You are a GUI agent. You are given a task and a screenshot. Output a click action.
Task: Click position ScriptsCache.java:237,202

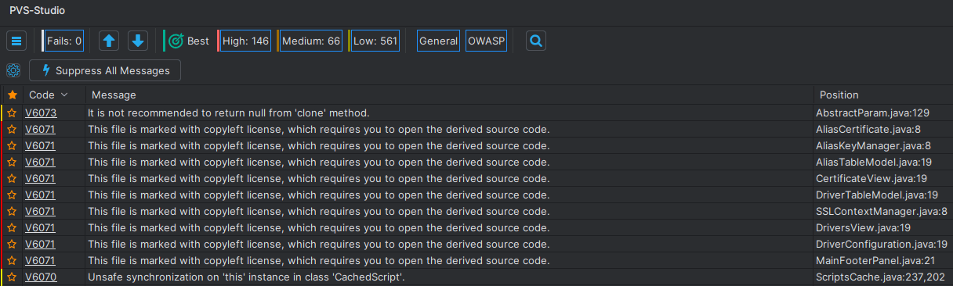(x=879, y=277)
